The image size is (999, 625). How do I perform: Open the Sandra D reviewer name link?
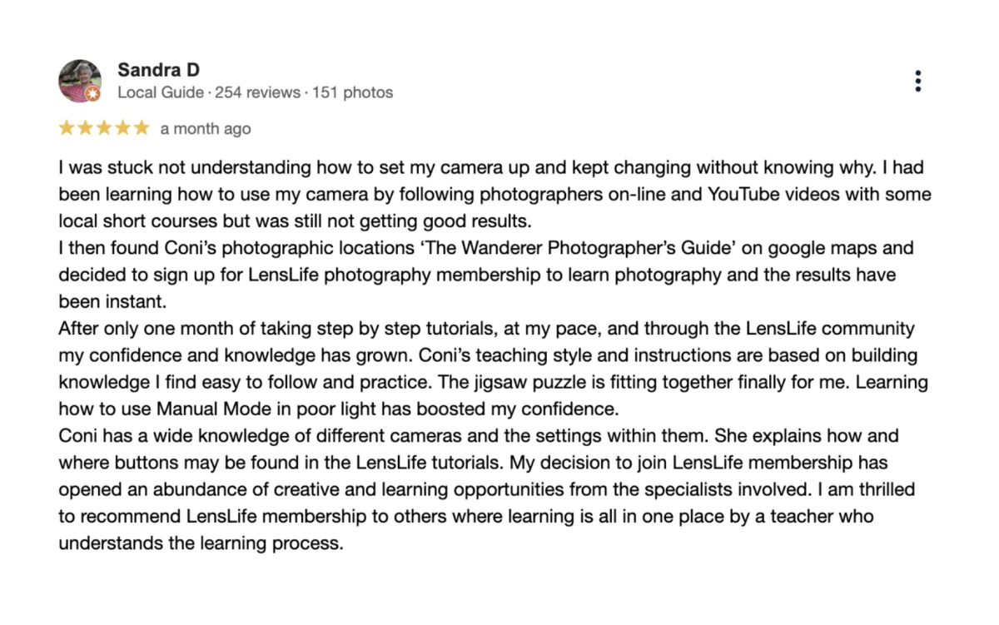(x=159, y=70)
